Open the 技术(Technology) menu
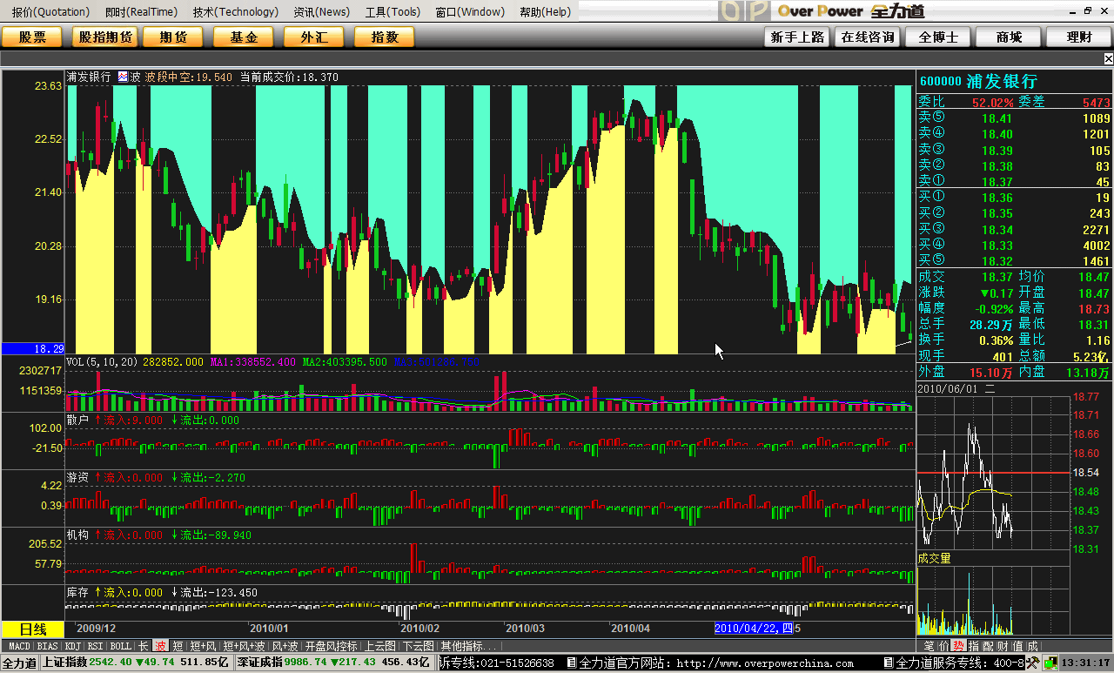 (x=235, y=11)
